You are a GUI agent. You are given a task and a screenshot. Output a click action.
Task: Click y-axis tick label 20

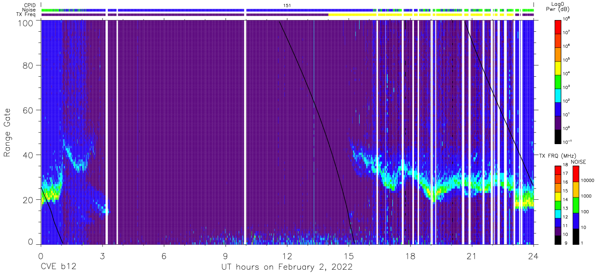pyautogui.click(x=28, y=199)
